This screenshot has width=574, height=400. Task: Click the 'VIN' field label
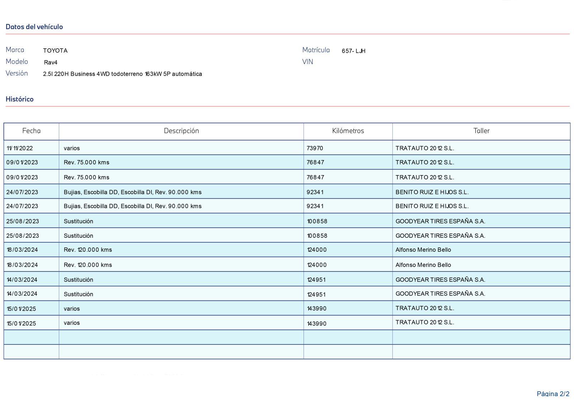[307, 62]
